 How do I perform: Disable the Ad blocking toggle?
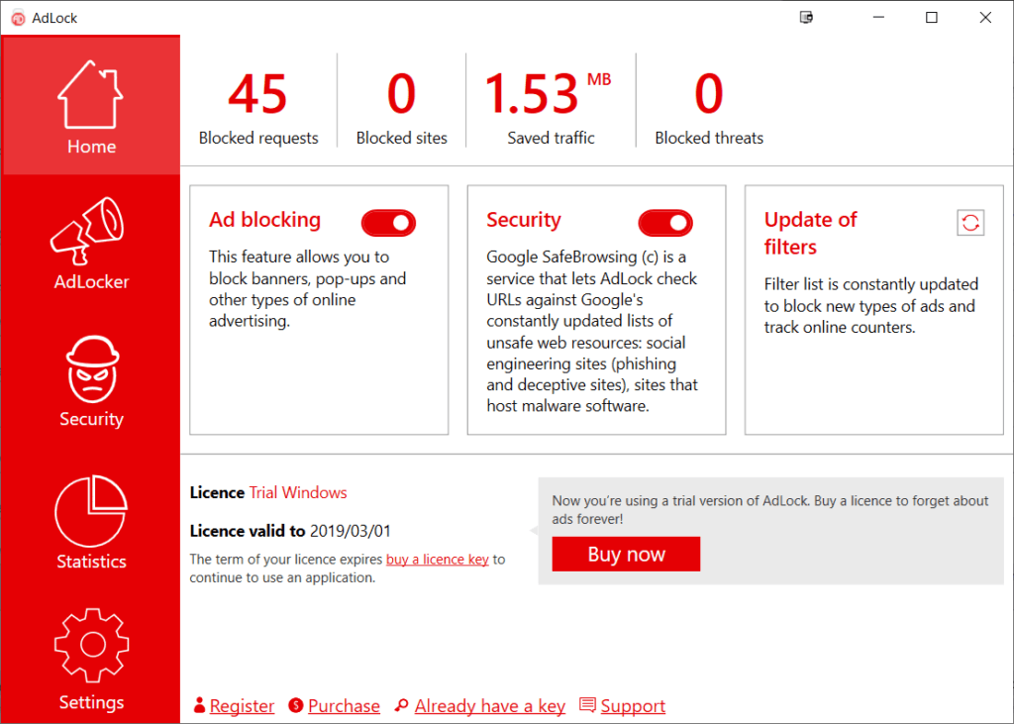388,223
